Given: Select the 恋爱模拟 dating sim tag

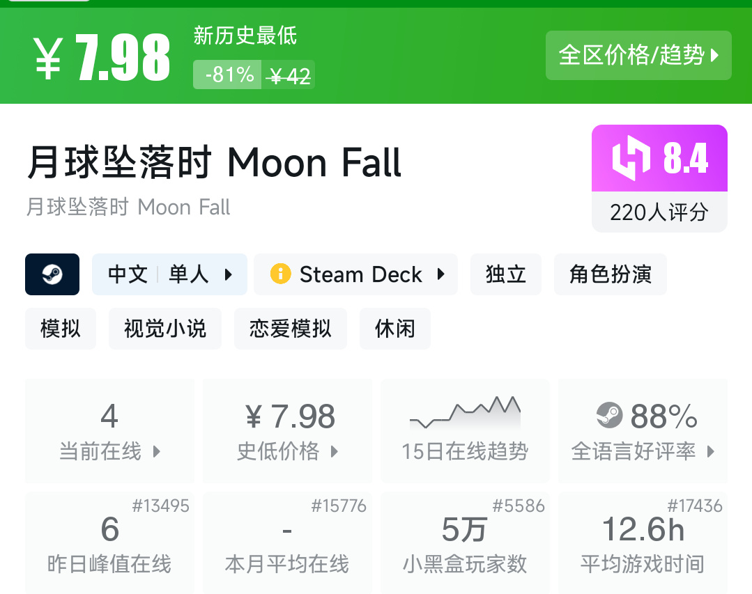Looking at the screenshot, I should (291, 329).
